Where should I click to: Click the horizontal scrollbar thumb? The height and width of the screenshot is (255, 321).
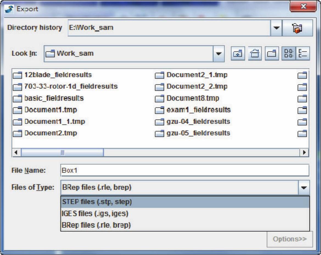[62, 153]
